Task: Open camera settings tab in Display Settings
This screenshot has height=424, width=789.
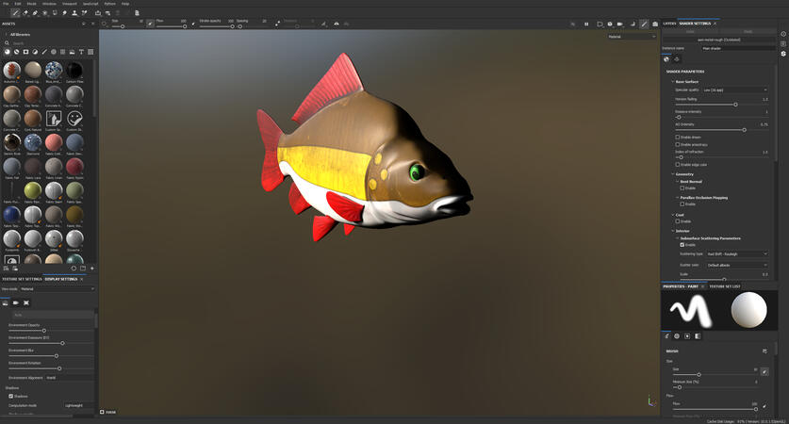Action: click(16, 302)
